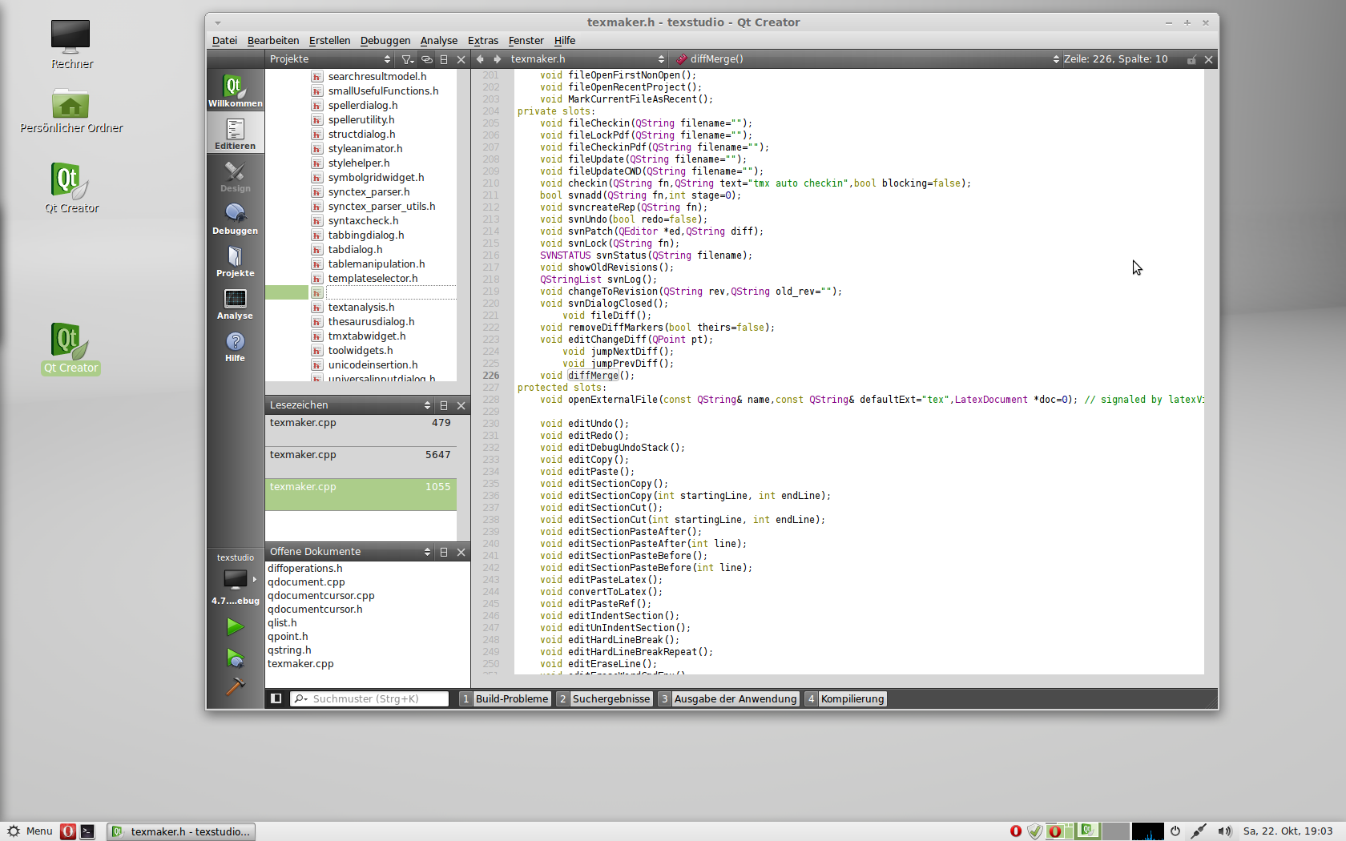
Task: Jump to texmaker.cpp bookmark line 479
Action: (361, 430)
